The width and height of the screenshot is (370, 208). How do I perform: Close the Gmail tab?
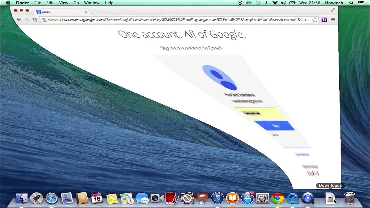coord(86,12)
